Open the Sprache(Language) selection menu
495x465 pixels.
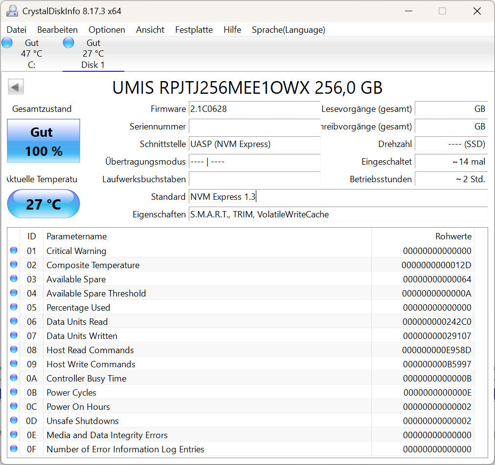[x=288, y=30]
